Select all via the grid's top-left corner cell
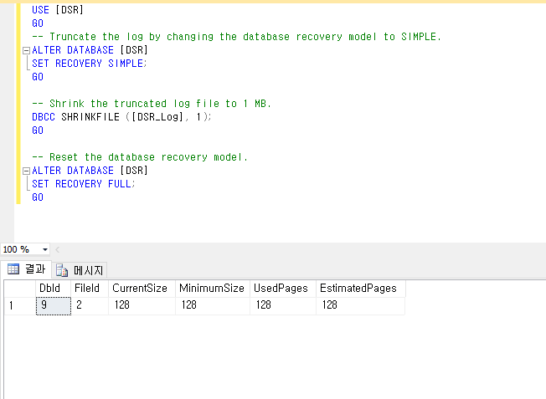The height and width of the screenshot is (399, 546). [x=18, y=288]
